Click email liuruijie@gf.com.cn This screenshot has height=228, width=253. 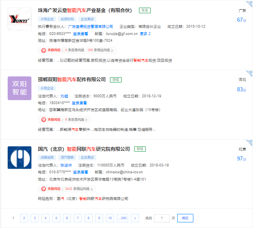(122, 34)
